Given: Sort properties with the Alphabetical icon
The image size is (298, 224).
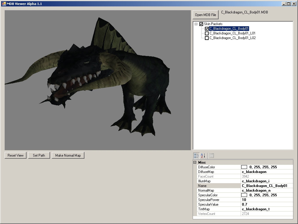Looking at the screenshot, I should (203, 156).
